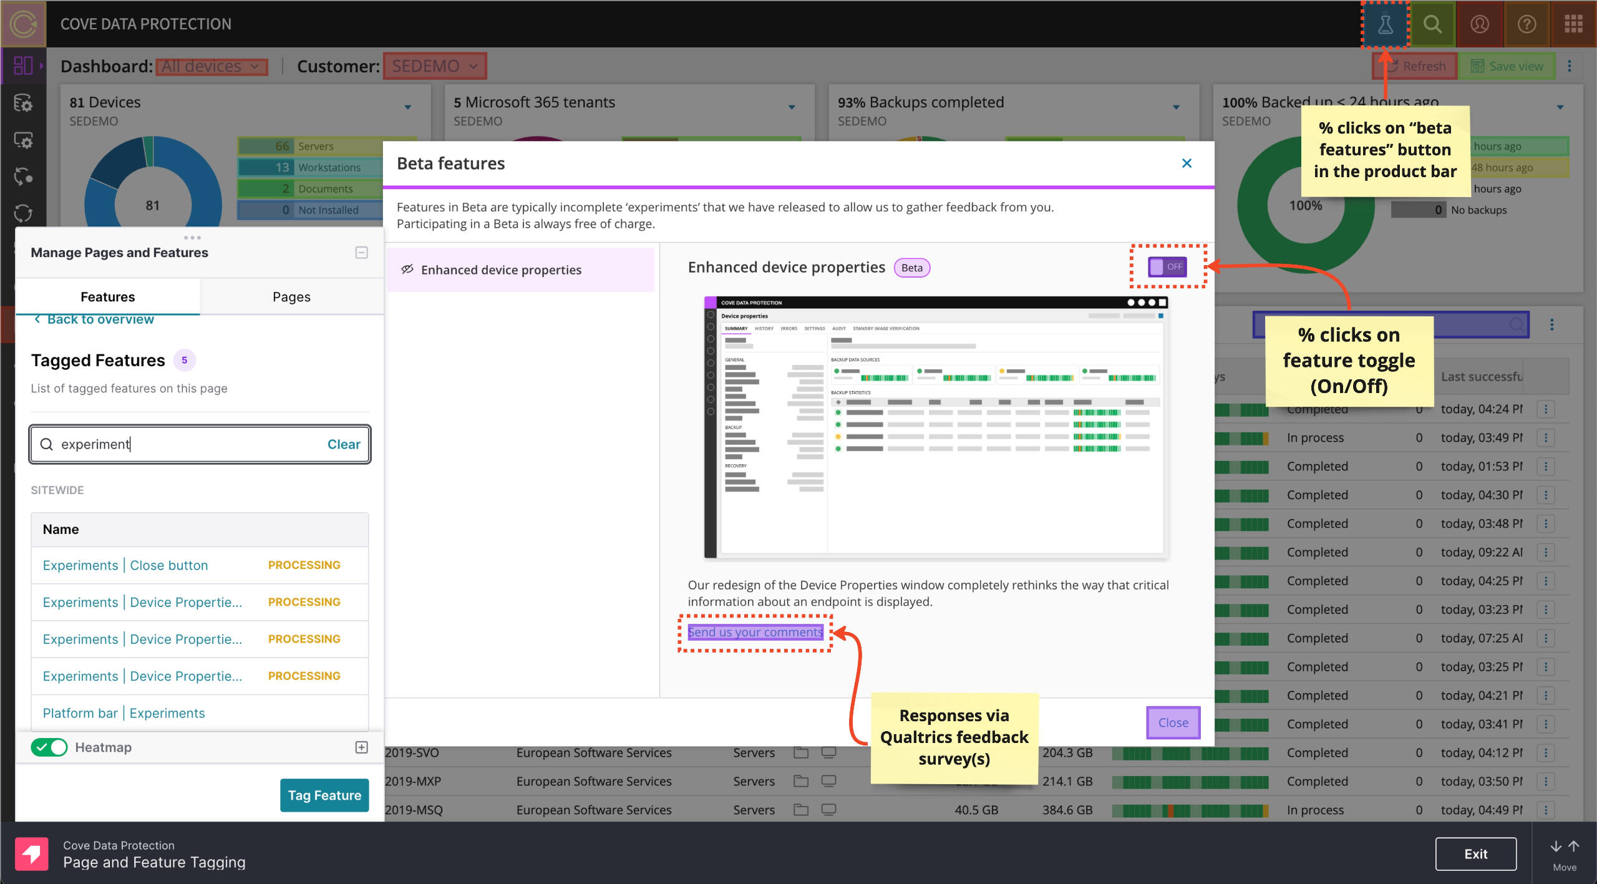Screen dimensions: 1597x884
Task: Toggle Enhanced device properties beta switch
Action: [1167, 267]
